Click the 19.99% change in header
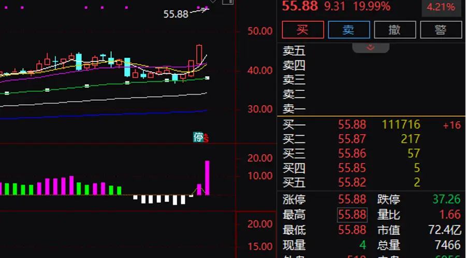466x258 pixels. (x=371, y=7)
